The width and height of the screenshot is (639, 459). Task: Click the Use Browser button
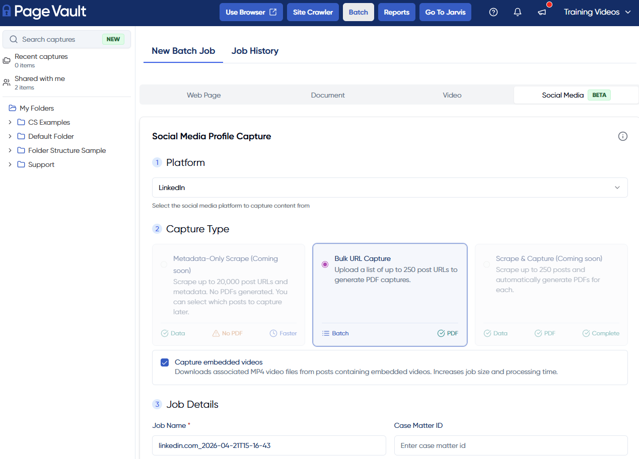251,12
